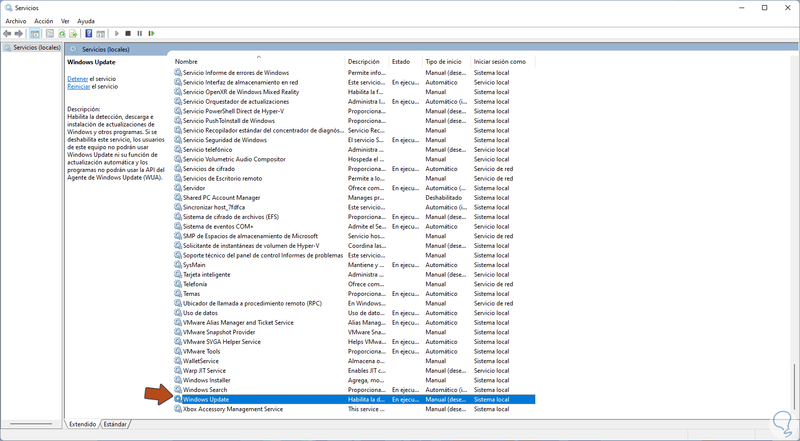Click the gear icon of VMware Tools
The image size is (800, 441).
(x=178, y=351)
